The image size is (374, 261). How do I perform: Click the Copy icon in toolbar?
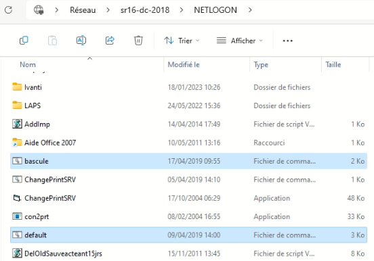pos(24,41)
